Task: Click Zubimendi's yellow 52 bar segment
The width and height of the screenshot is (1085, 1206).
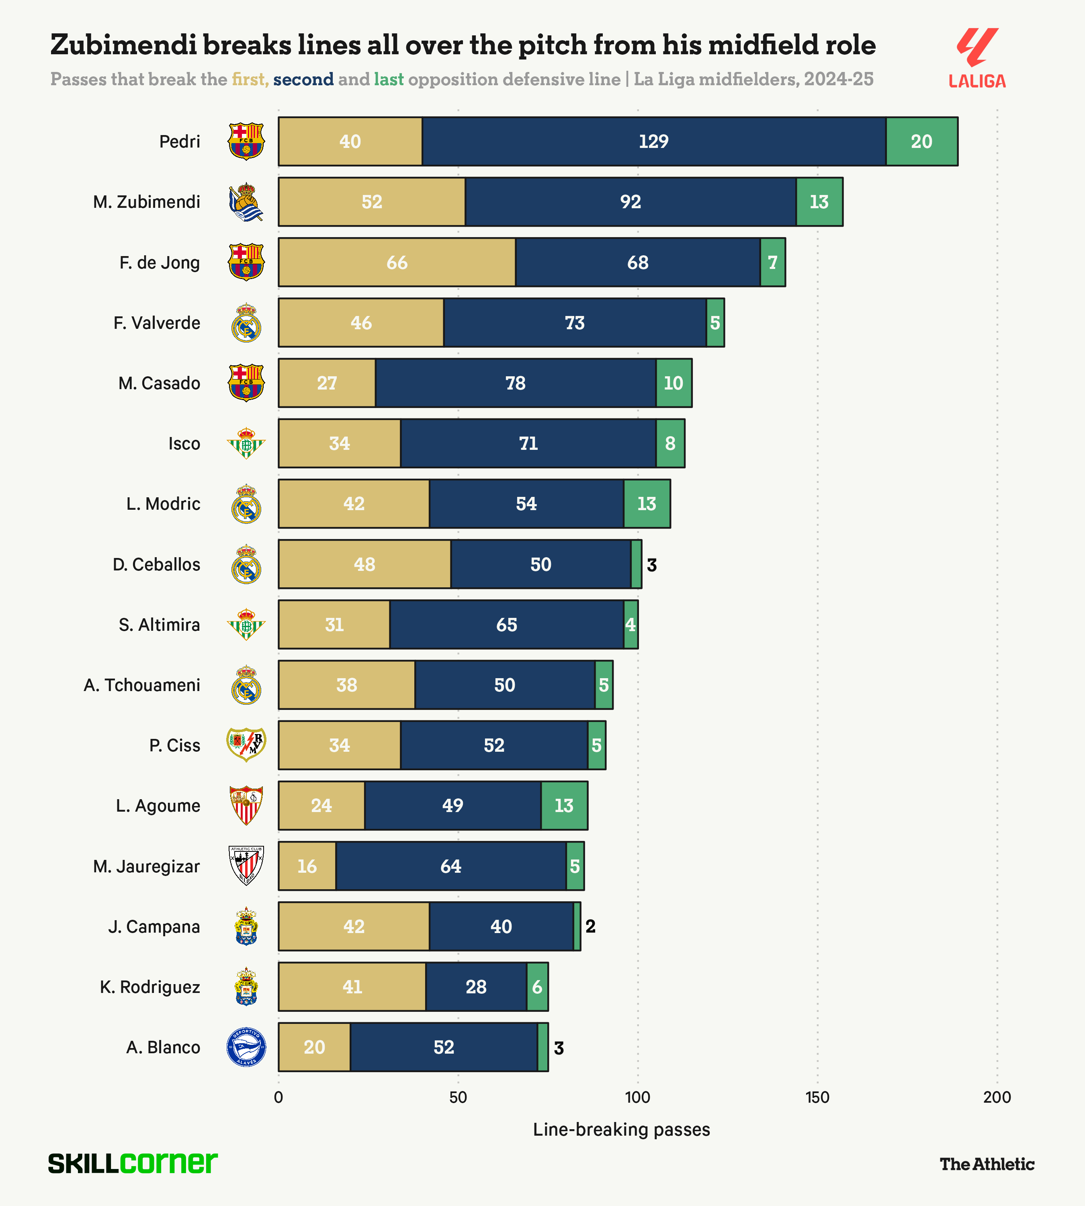Action: pyautogui.click(x=372, y=201)
